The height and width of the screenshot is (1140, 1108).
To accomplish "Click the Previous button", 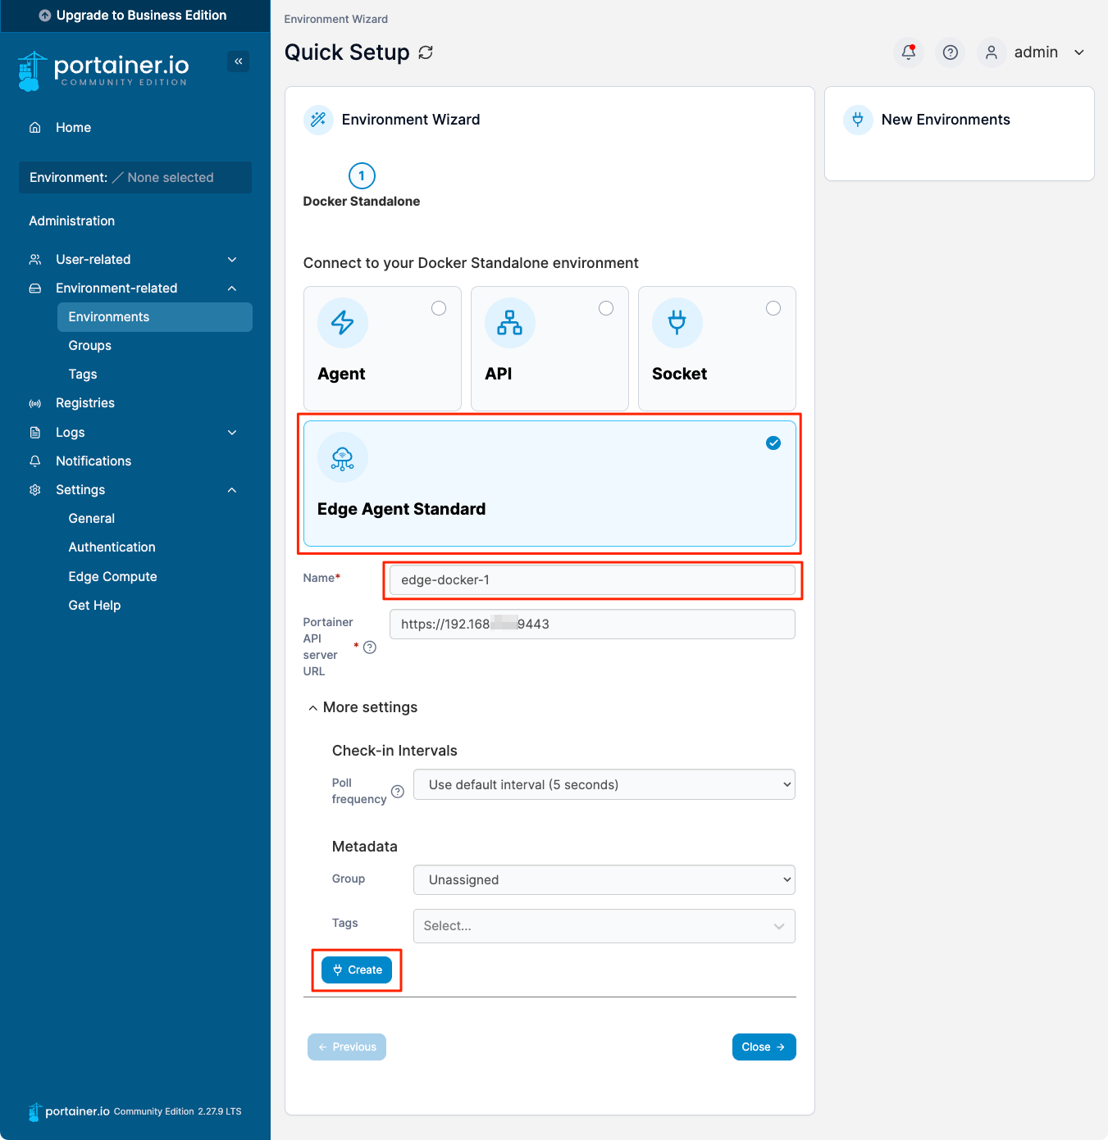I will pyautogui.click(x=347, y=1047).
